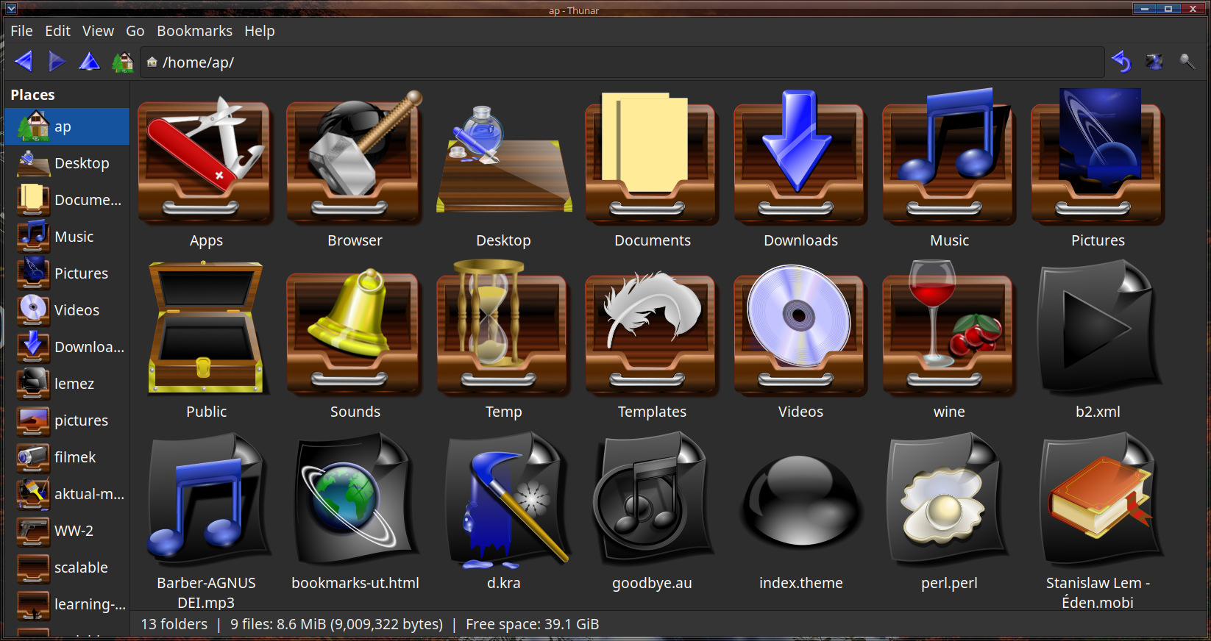Open learning-... bookmark in the sidebar
The image size is (1211, 641).
tap(67, 604)
